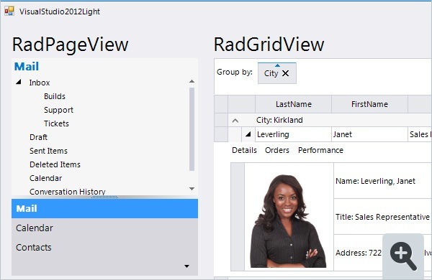Collapse the City: Kirkland group chevron
The height and width of the screenshot is (280, 432).
[x=235, y=121]
